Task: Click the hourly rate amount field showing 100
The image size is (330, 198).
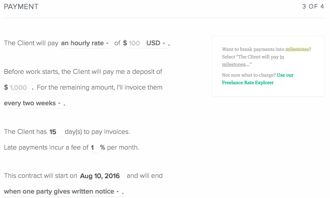Action: (x=134, y=43)
